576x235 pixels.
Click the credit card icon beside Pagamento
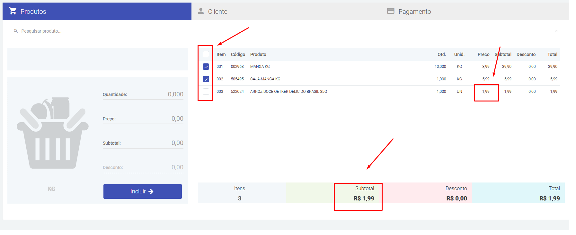click(x=391, y=11)
